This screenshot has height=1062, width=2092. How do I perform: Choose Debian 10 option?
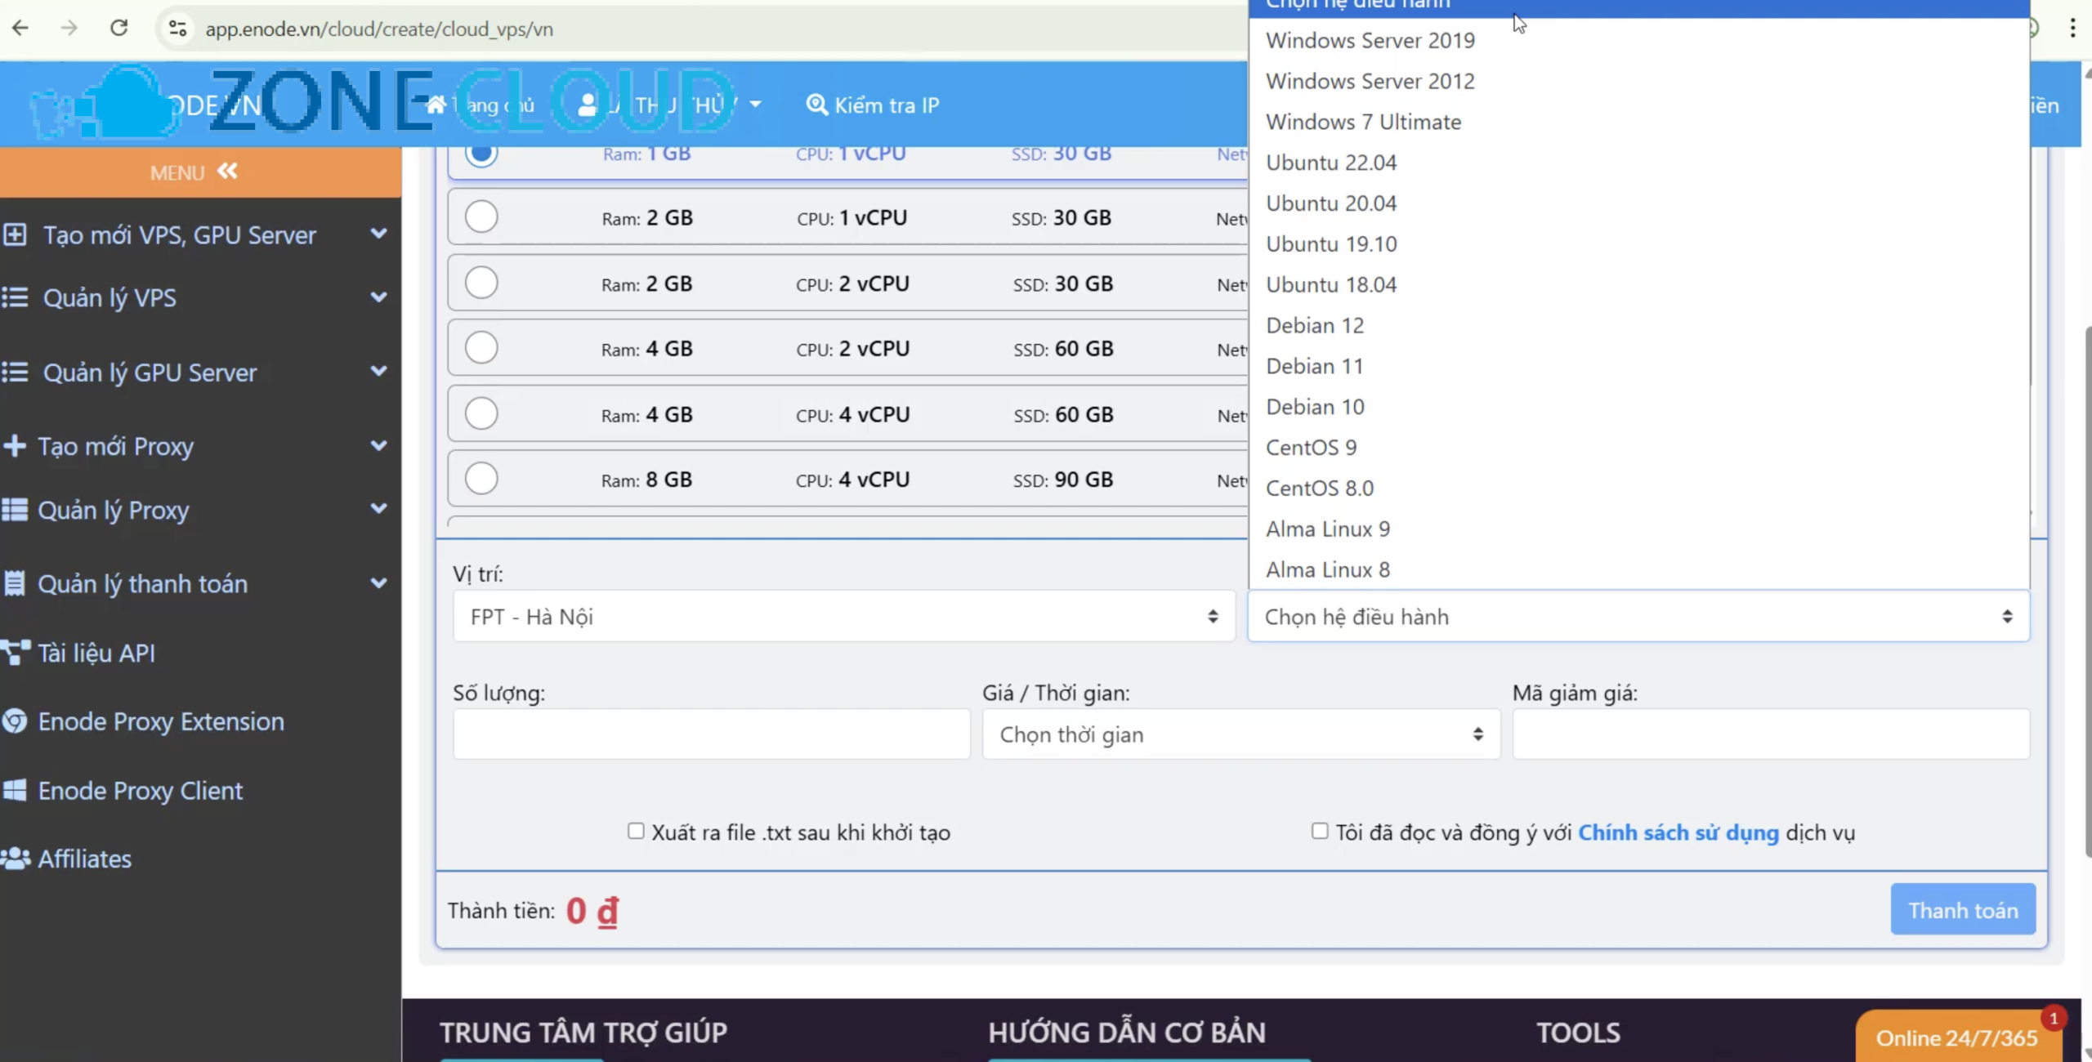pyautogui.click(x=1638, y=407)
